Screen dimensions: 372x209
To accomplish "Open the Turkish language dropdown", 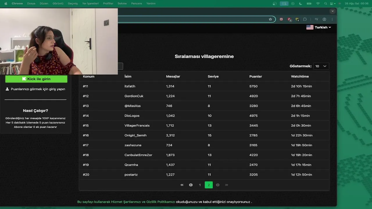I will 319,27.
